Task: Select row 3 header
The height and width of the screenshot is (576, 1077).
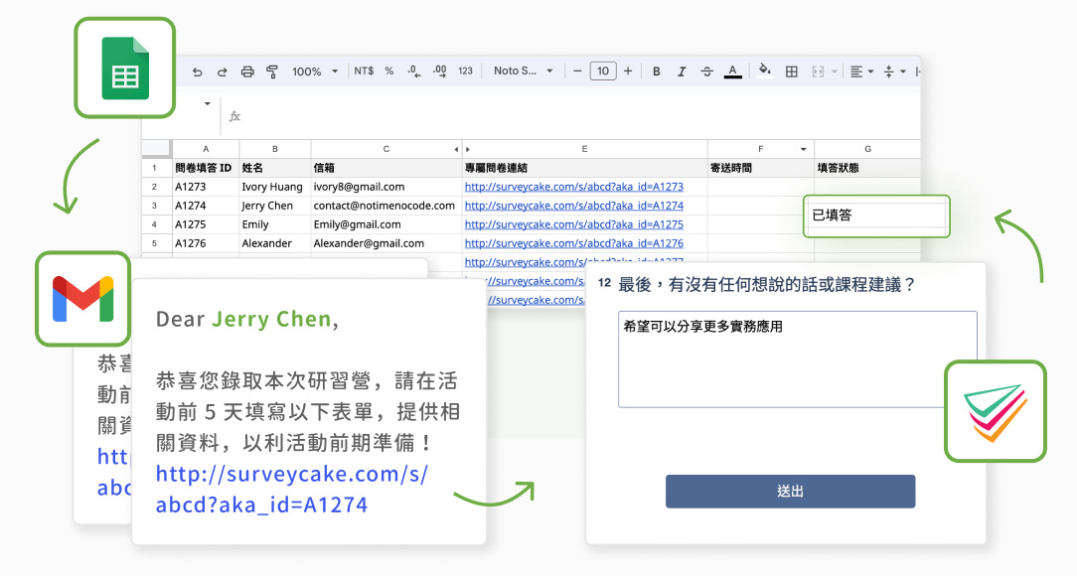Action: coord(155,206)
